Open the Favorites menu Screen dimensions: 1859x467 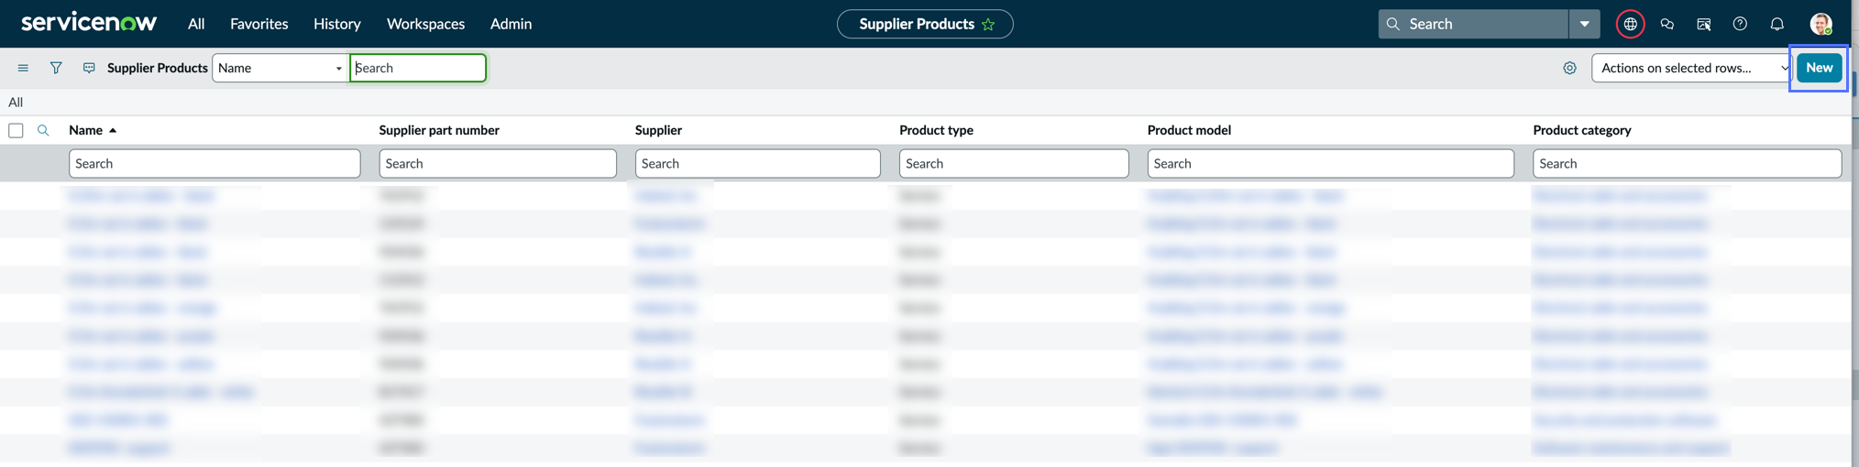[258, 24]
